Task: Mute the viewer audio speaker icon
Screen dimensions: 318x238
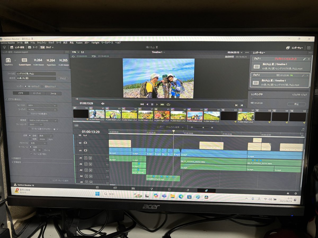Action: [103, 103]
